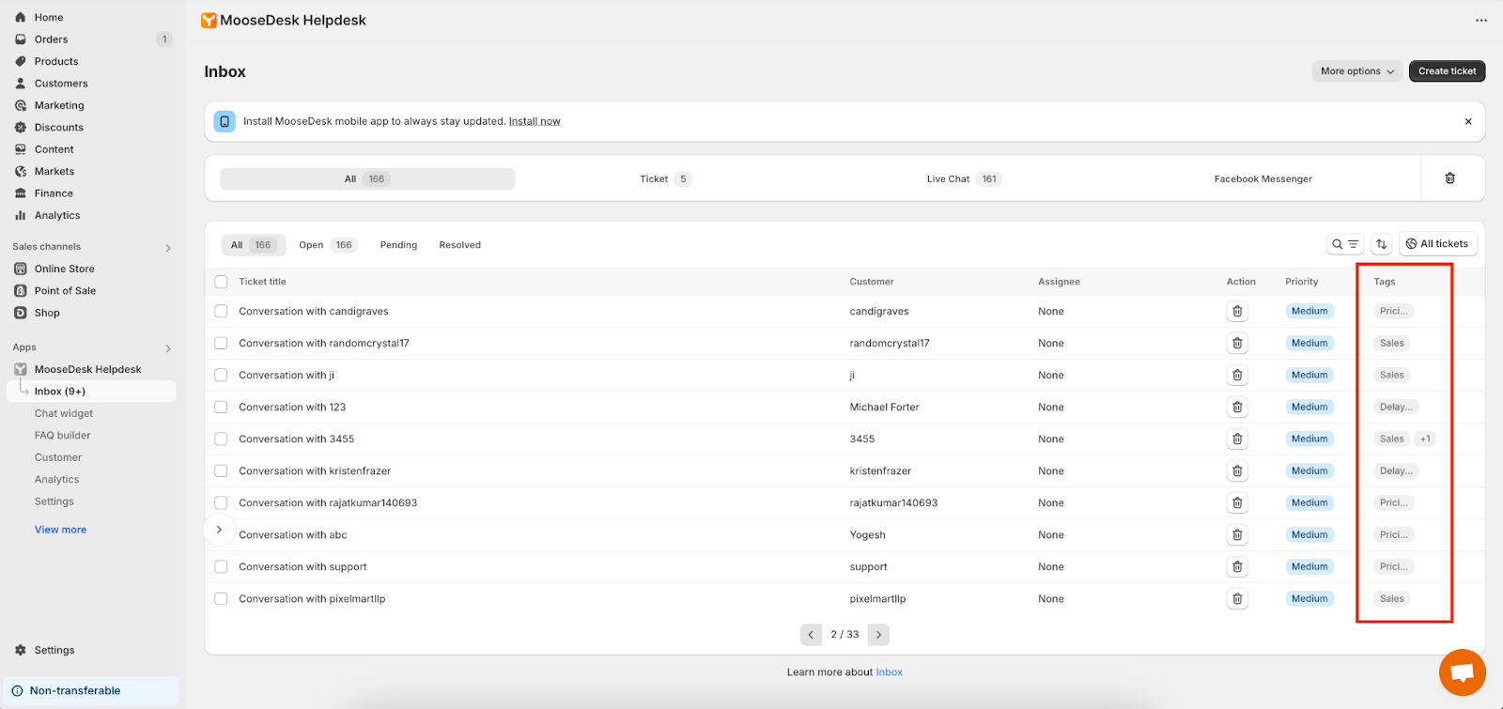The image size is (1503, 709).
Task: Click the sort tickets arrows icon
Action: (x=1381, y=244)
